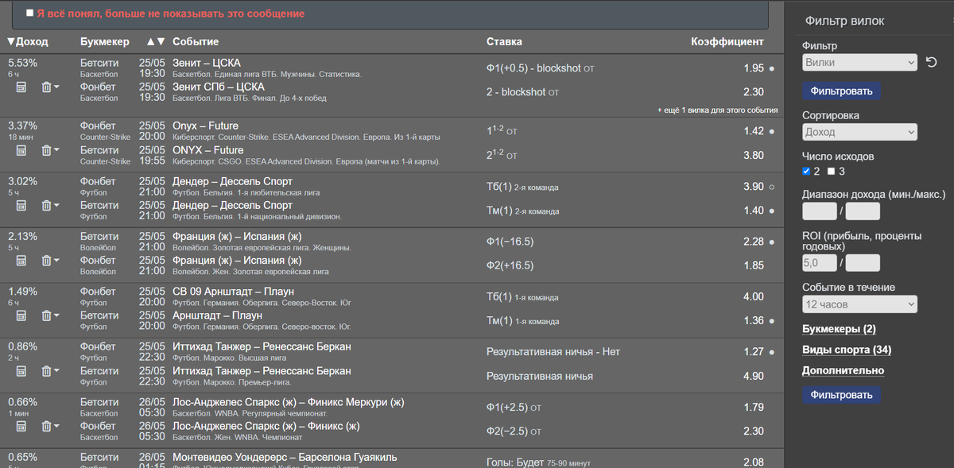Click upper Фильтровать button below filter select
Viewport: 954px width, 468px height.
(x=841, y=91)
